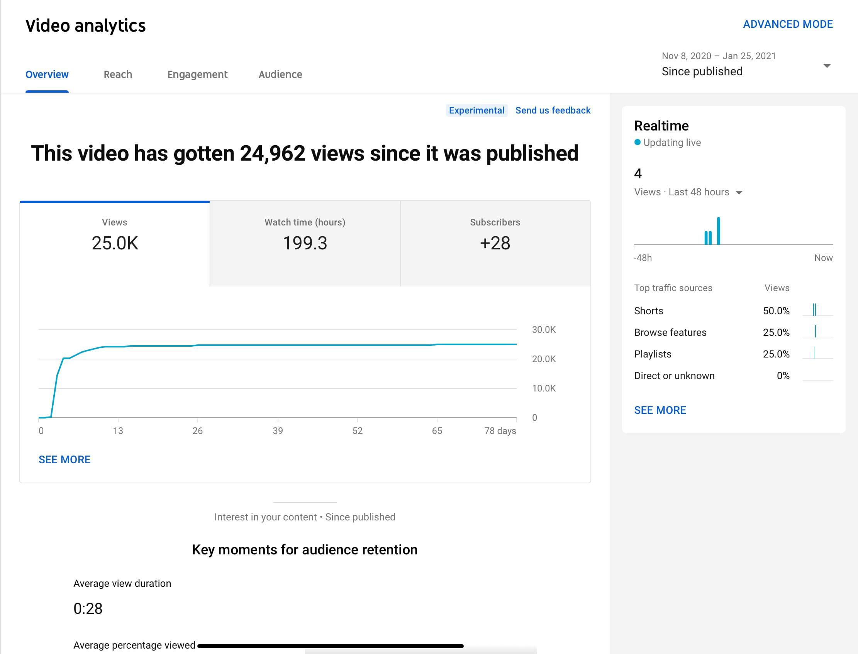Switch to the Reach tab

117,75
